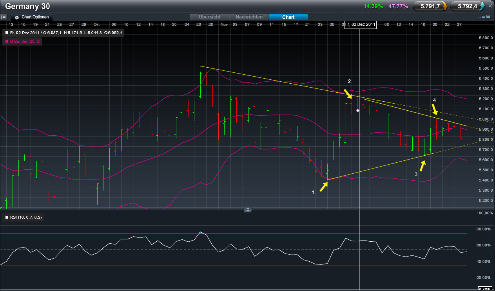Select the large widget-size icon top right
This screenshot has width=495, height=291.
click(488, 16)
